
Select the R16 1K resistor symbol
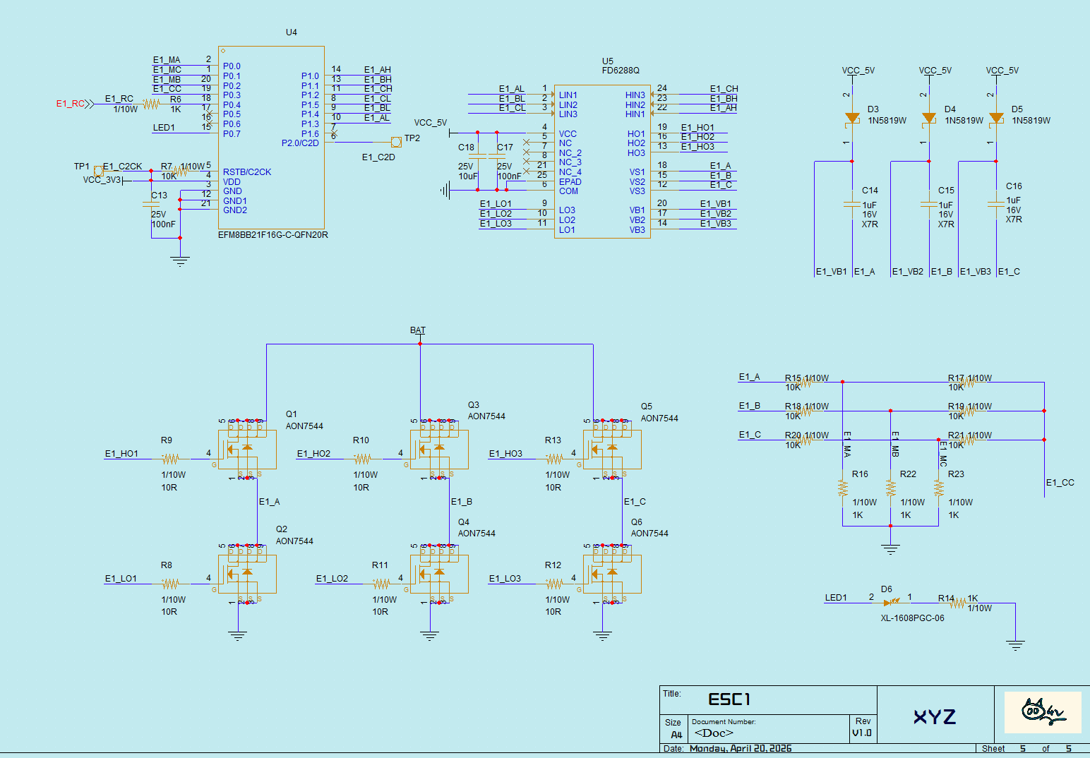842,488
